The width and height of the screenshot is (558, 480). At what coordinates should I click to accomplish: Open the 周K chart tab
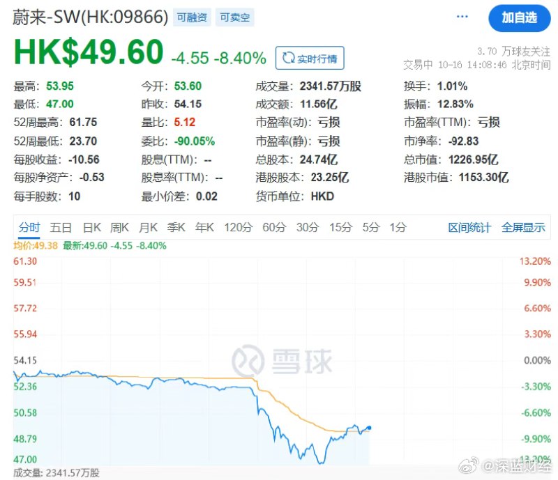119,227
